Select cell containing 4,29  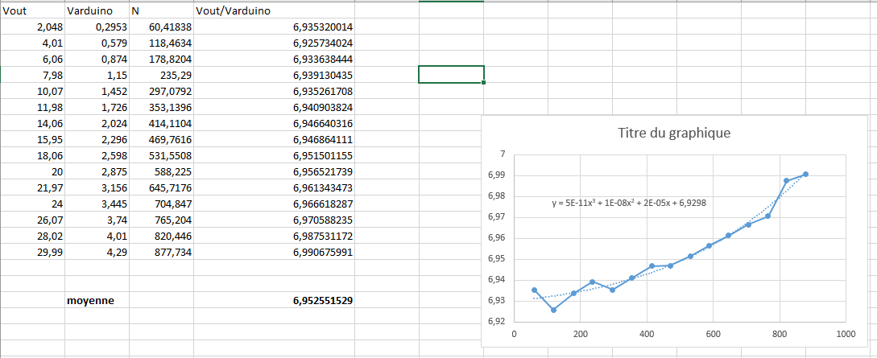pos(97,253)
